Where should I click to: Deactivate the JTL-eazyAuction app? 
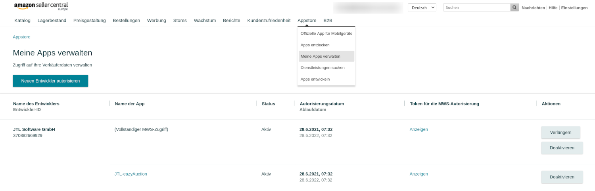[562, 177]
